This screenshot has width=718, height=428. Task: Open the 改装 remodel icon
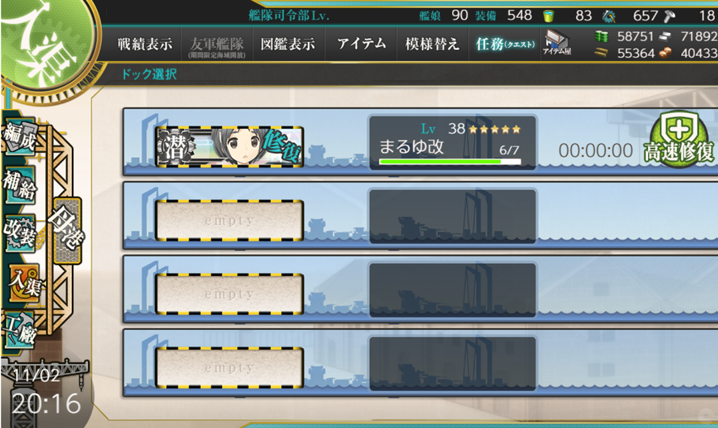19,233
